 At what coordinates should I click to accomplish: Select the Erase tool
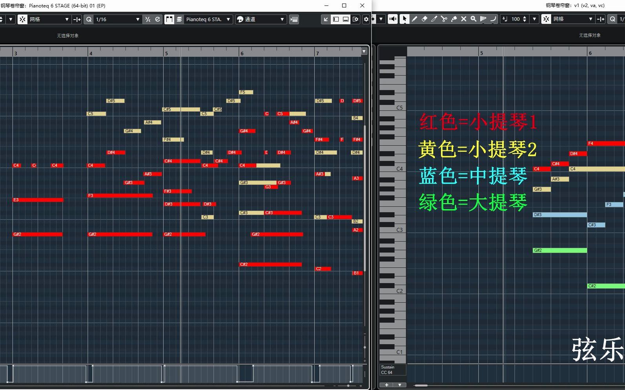[x=424, y=19]
